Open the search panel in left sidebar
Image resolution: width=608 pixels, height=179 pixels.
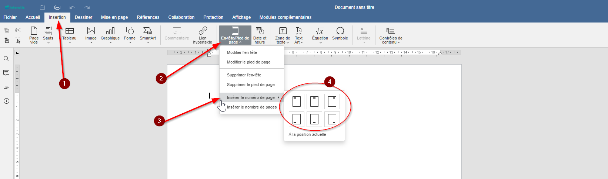6,59
